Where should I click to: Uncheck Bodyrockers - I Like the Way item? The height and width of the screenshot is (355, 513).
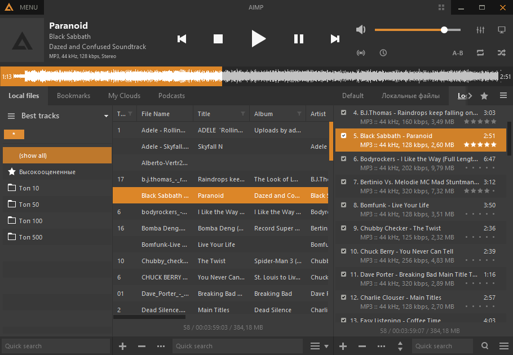[343, 158]
